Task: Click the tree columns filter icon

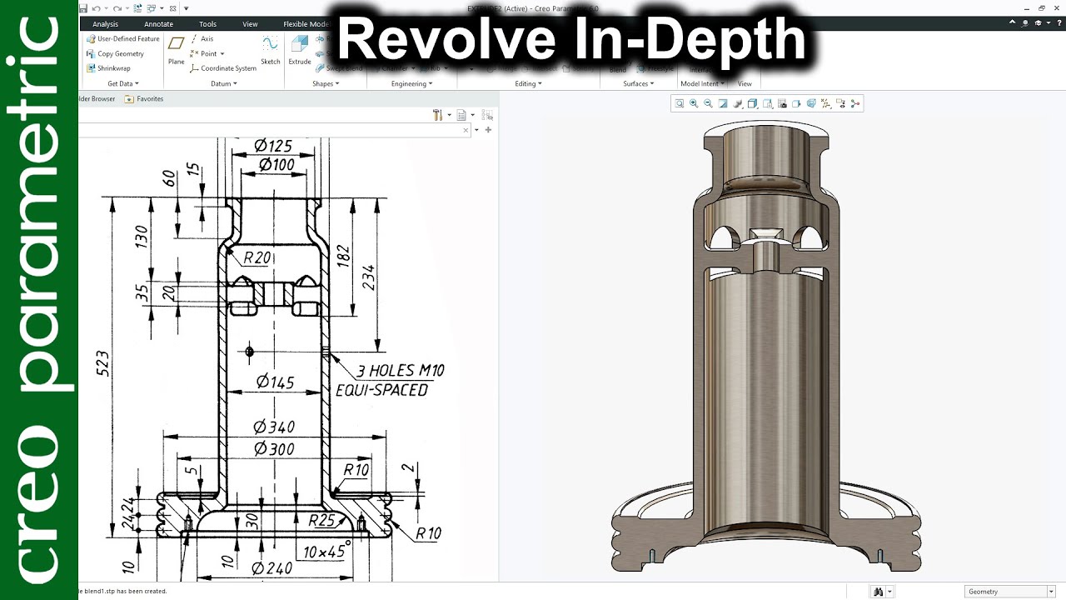Action: 486,115
